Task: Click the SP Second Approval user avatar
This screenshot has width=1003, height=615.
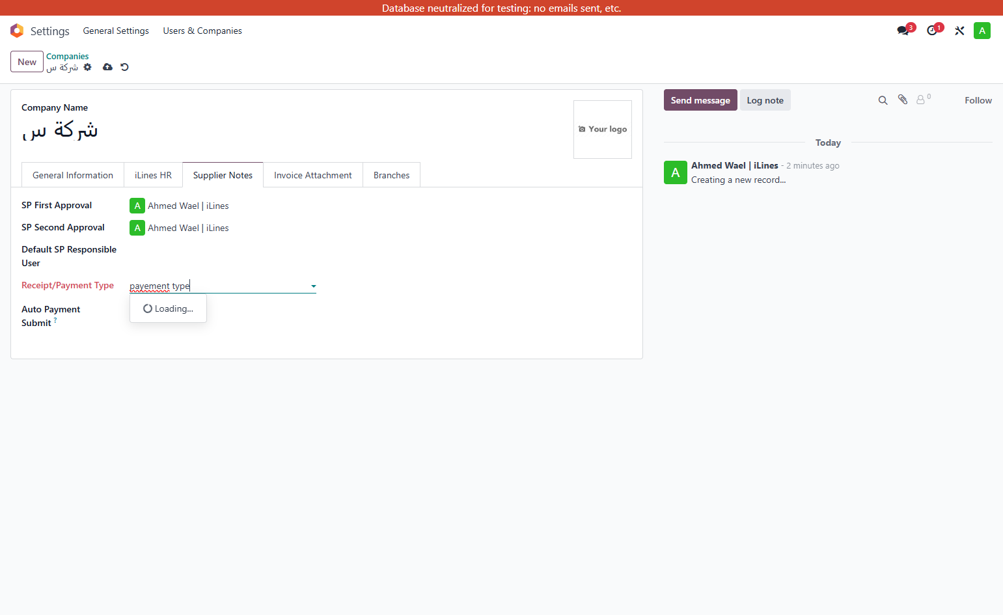Action: coord(137,228)
